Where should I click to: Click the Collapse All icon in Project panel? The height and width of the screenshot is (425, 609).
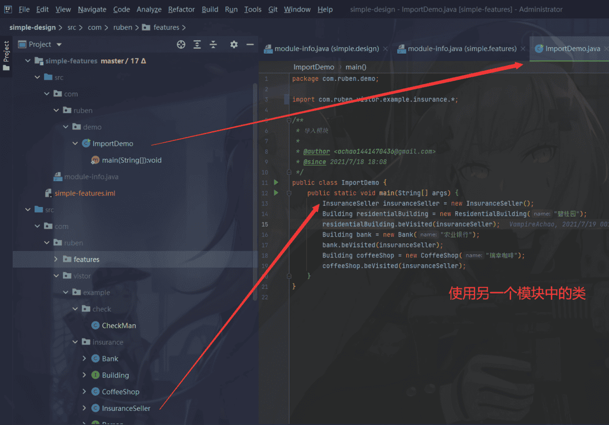coord(213,45)
